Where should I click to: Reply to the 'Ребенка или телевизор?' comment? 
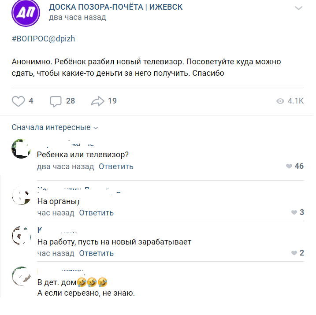click(116, 167)
